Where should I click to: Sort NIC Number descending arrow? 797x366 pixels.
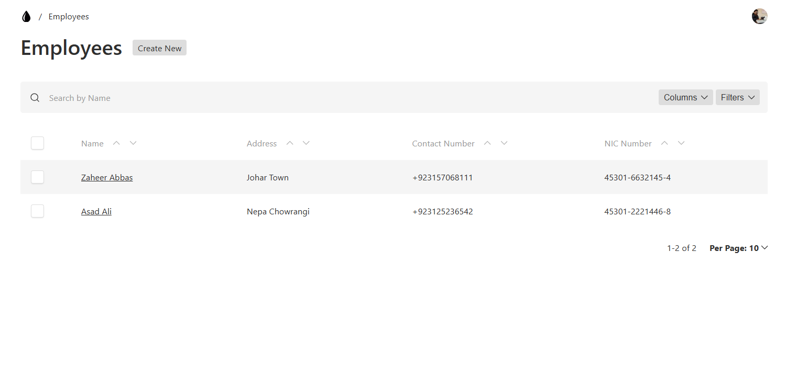(x=681, y=143)
